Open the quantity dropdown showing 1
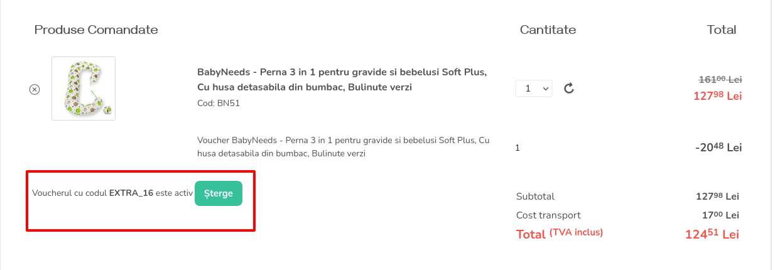Image resolution: width=775 pixels, height=270 pixels. coord(534,89)
